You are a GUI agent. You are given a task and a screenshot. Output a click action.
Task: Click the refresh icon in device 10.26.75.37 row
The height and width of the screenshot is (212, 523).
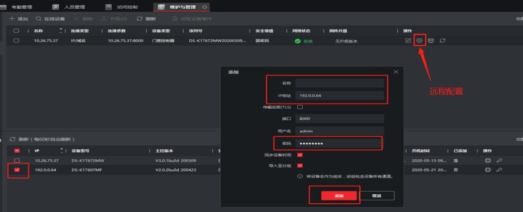tap(442, 41)
